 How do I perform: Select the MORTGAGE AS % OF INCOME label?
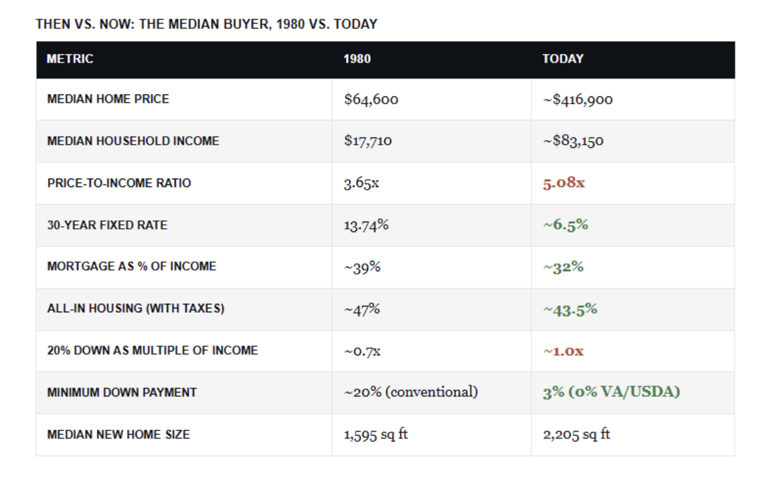[132, 266]
